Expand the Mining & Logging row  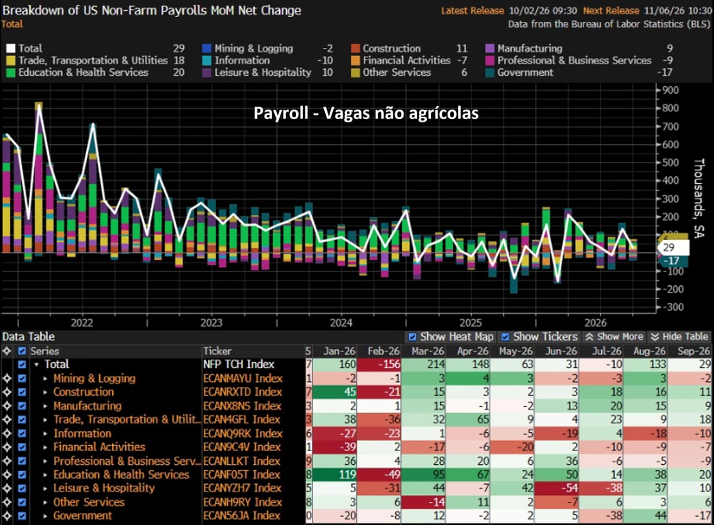[45, 379]
